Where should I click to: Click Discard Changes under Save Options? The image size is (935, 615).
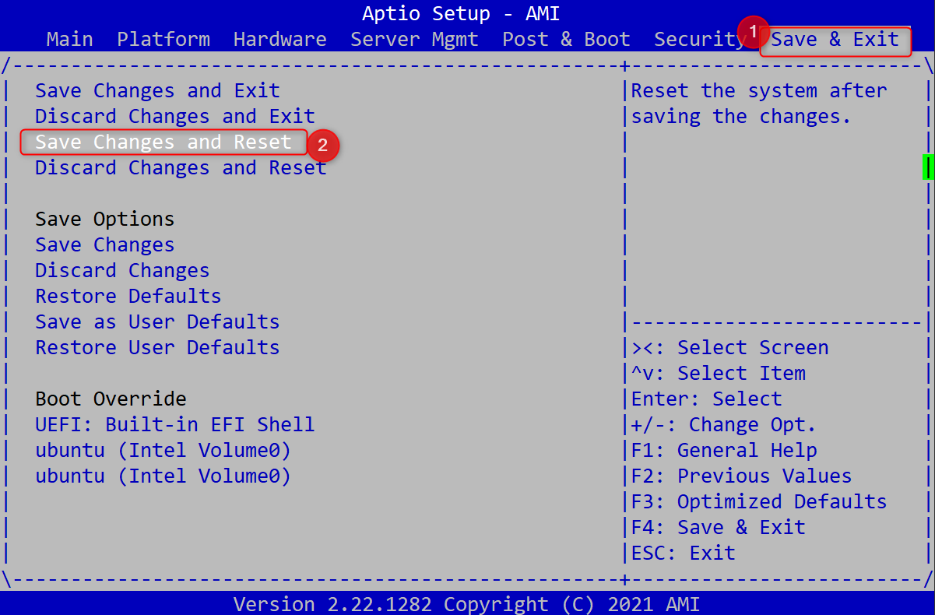[x=122, y=271]
